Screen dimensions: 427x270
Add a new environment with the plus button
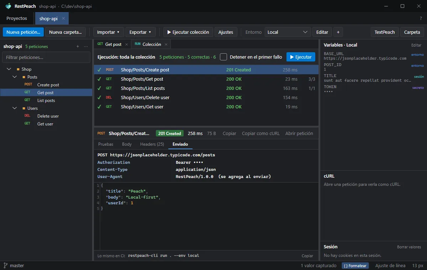pos(338,32)
